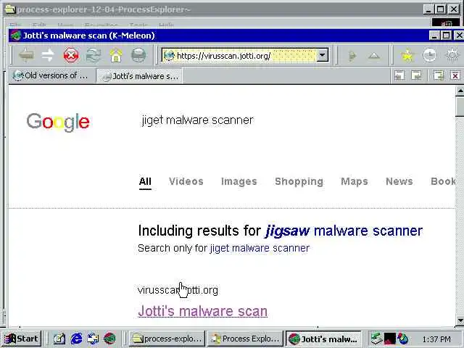Click the previous tab icon in tab bar
The height and width of the screenshot is (348, 464).
coord(399,75)
